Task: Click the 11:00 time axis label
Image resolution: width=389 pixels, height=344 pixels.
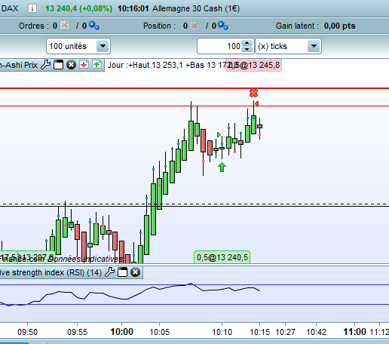Action: (x=354, y=332)
